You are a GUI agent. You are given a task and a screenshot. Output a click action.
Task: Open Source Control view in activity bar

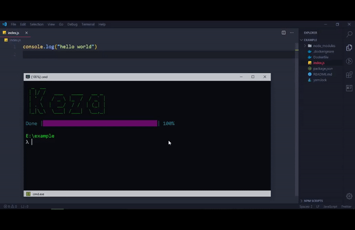349,61
